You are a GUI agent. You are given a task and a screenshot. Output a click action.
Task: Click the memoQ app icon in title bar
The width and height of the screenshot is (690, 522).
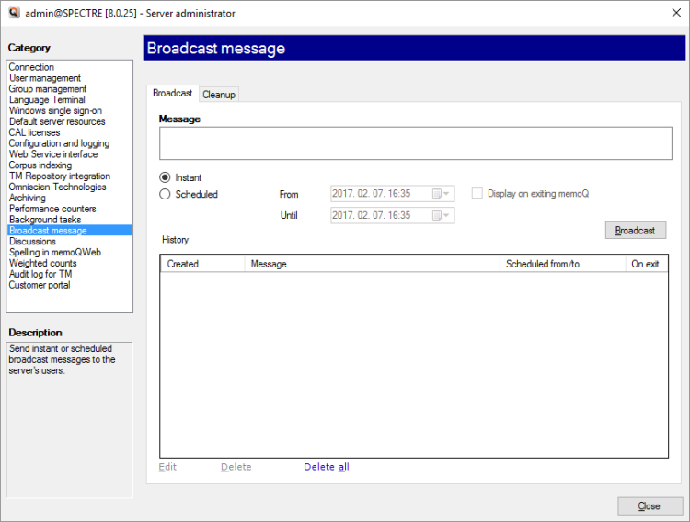coord(13,13)
